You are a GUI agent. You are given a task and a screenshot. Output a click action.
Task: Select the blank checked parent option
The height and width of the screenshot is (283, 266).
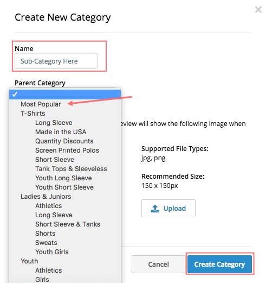(65, 95)
